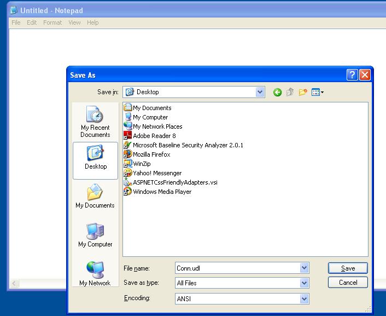Select "Mozilla Firefox" text in list

coord(151,154)
